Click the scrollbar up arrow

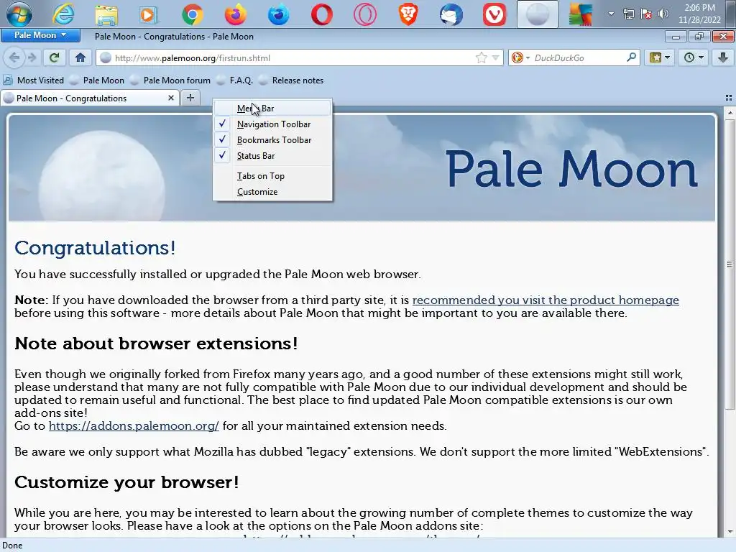coord(730,113)
